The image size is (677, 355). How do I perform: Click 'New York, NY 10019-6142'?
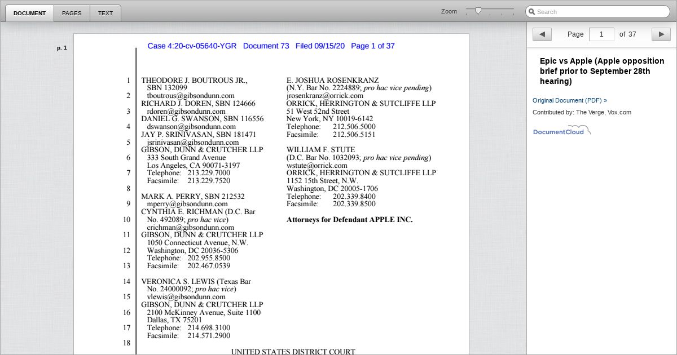(330, 119)
